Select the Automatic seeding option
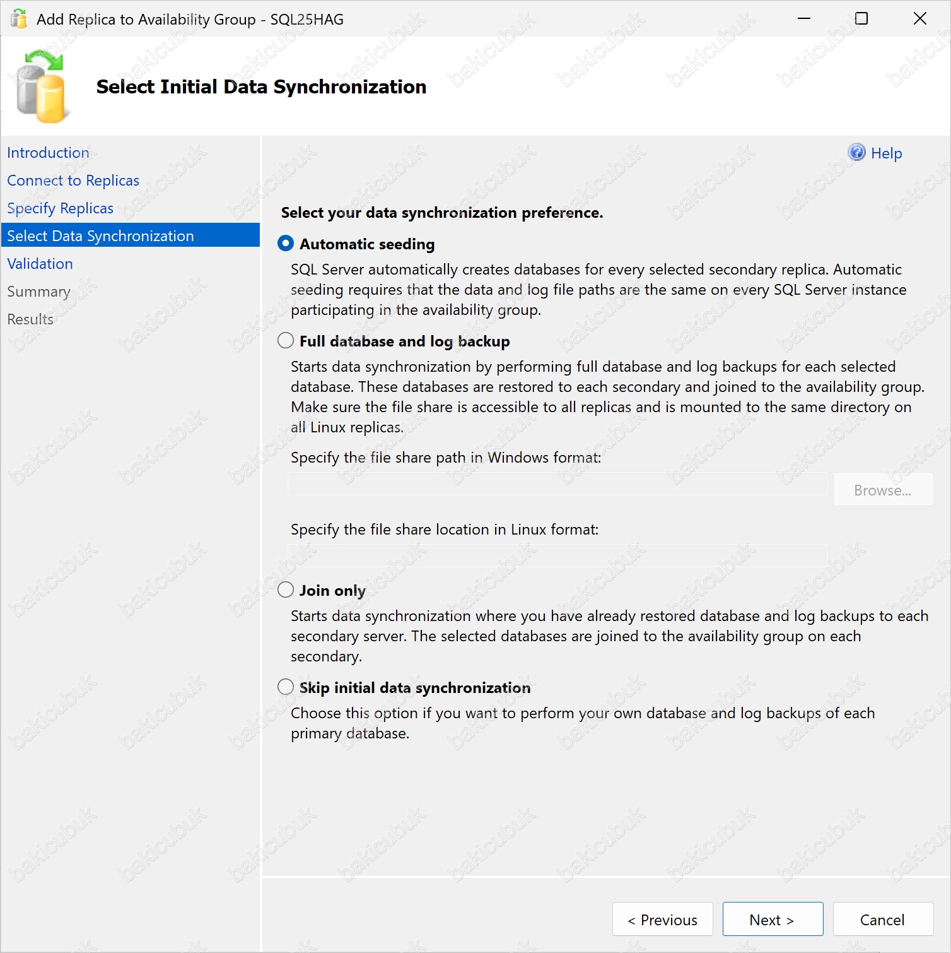Viewport: 951px width, 953px height. point(286,244)
